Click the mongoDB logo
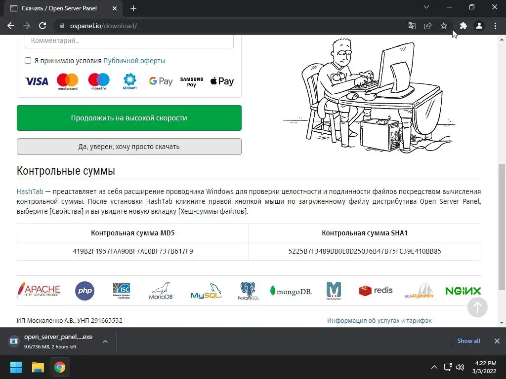 pyautogui.click(x=291, y=291)
